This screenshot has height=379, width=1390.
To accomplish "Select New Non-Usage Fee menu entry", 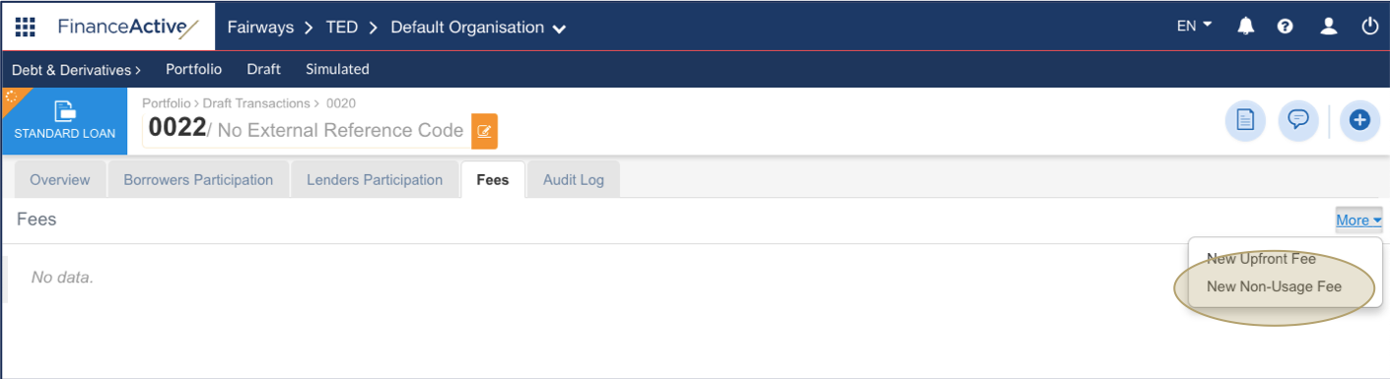I will click(1274, 286).
